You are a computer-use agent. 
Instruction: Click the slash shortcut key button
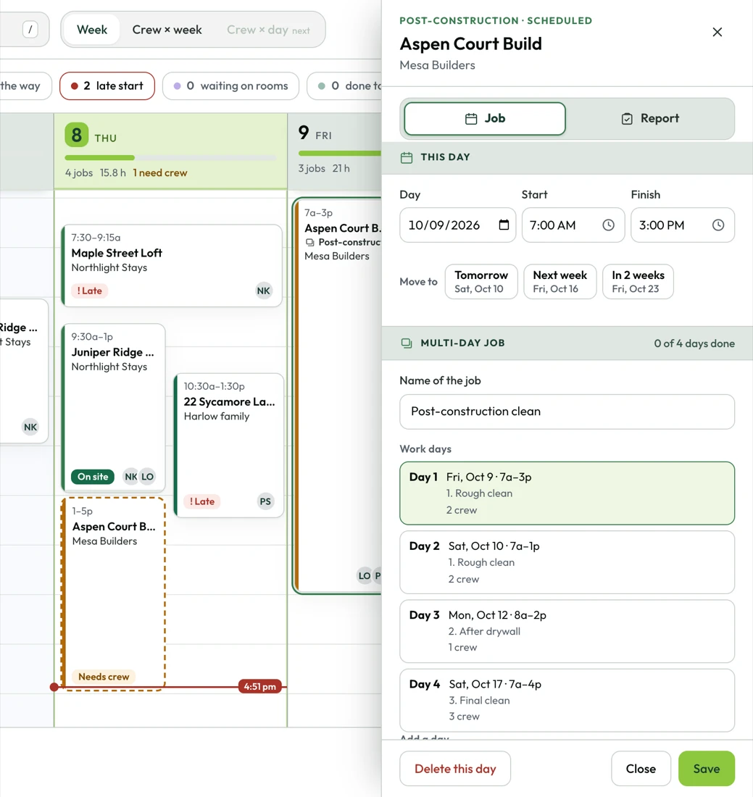point(30,30)
